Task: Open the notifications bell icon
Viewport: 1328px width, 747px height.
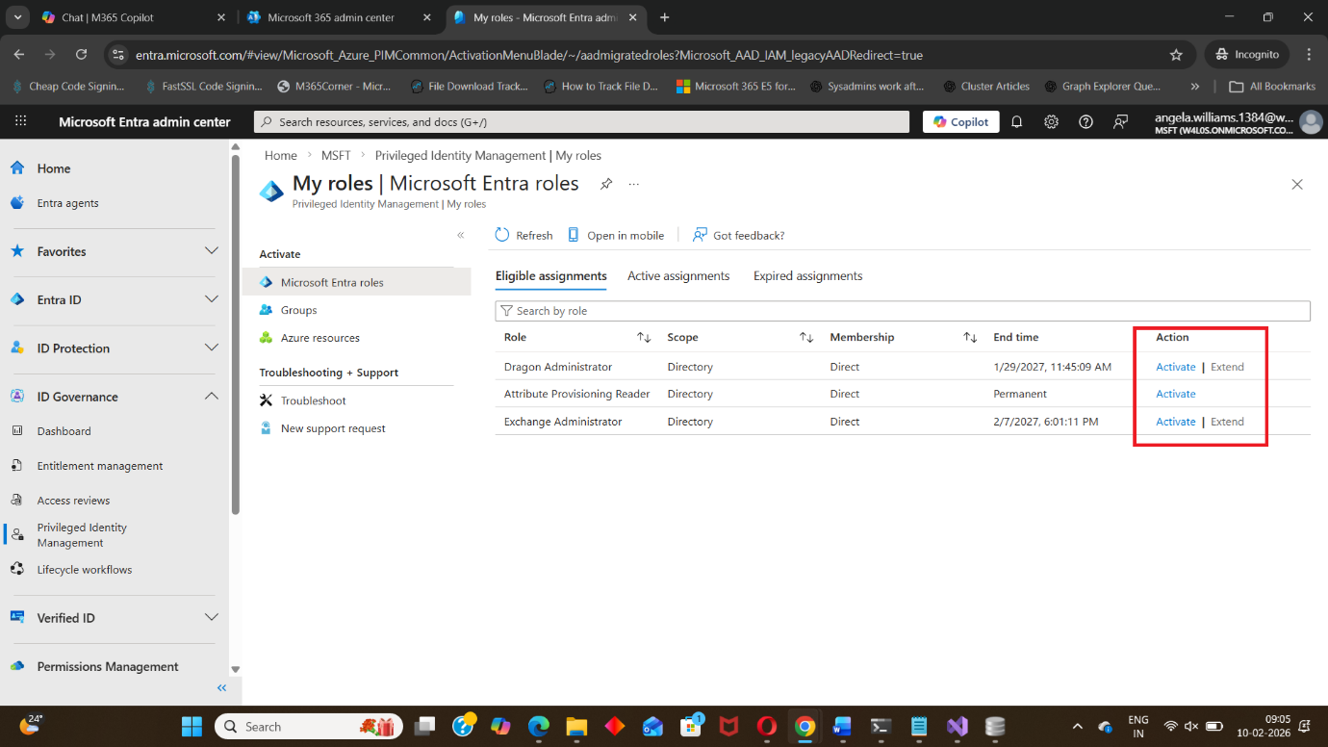Action: [x=1016, y=122]
